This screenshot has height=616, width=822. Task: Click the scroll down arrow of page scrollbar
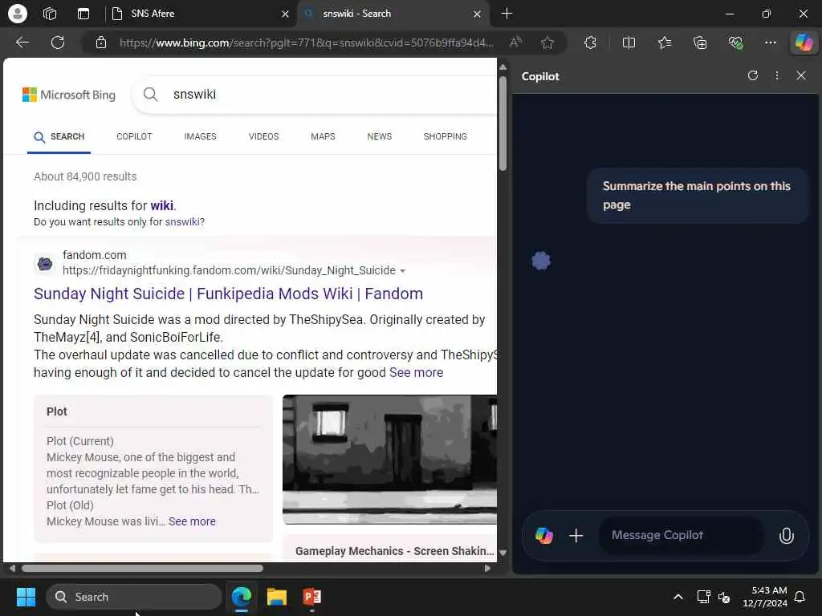(503, 553)
